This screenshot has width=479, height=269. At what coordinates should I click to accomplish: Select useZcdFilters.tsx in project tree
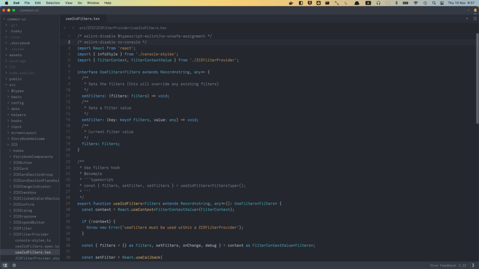pos(30,252)
